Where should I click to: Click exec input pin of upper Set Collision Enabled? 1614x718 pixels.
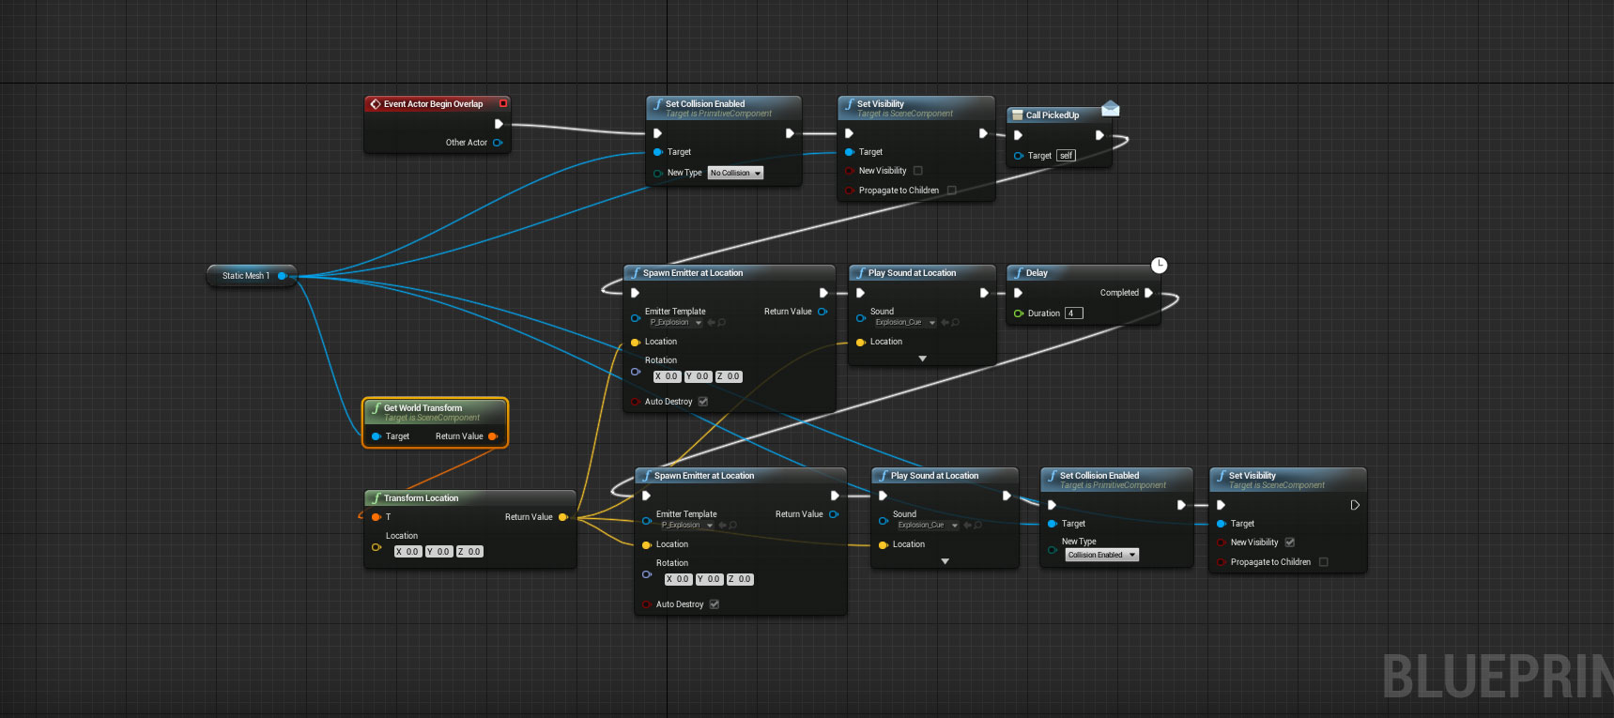click(658, 133)
